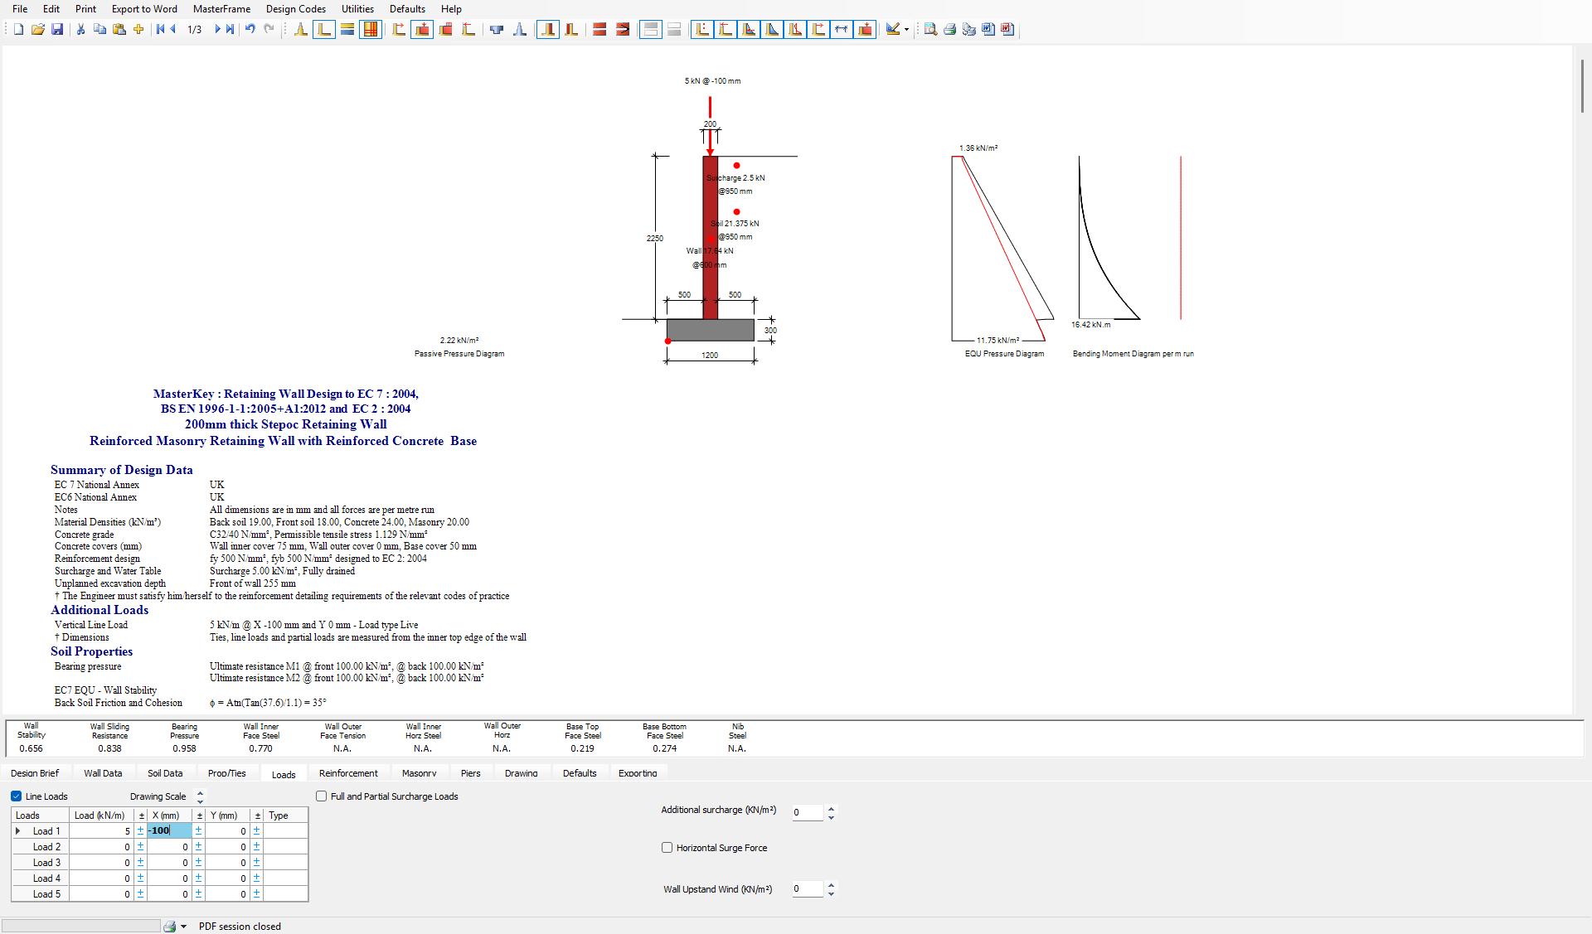
Task: Uncheck the Line Loads checkbox
Action: (x=17, y=796)
